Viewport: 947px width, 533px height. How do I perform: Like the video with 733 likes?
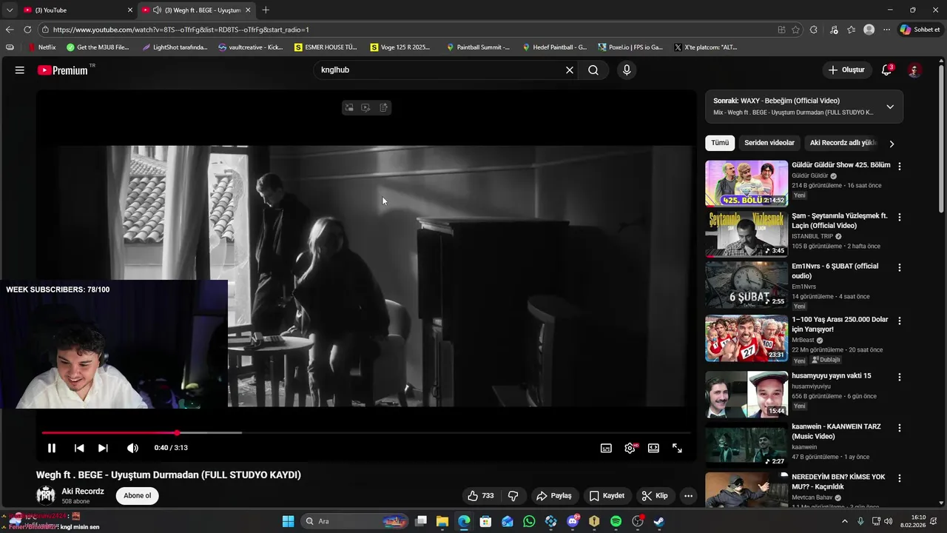[x=480, y=496]
